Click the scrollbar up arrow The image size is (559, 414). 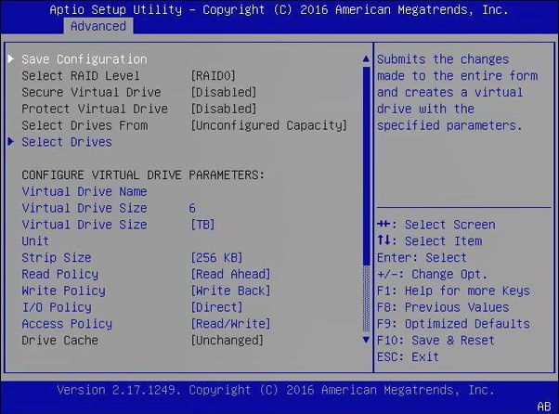[x=366, y=59]
